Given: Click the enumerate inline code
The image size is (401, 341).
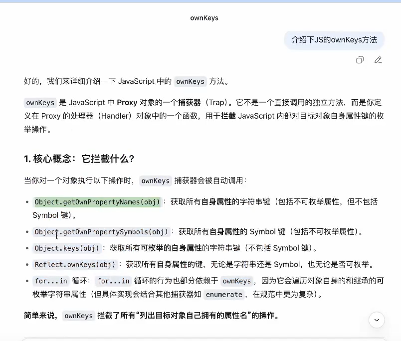Looking at the screenshot, I should coord(224,295).
